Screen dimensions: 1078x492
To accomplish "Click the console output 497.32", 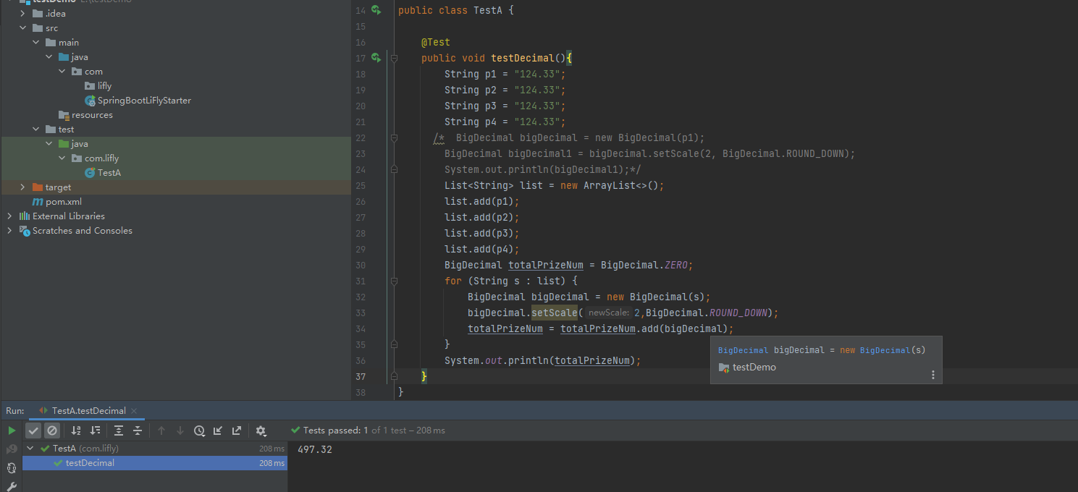I will click(x=315, y=449).
